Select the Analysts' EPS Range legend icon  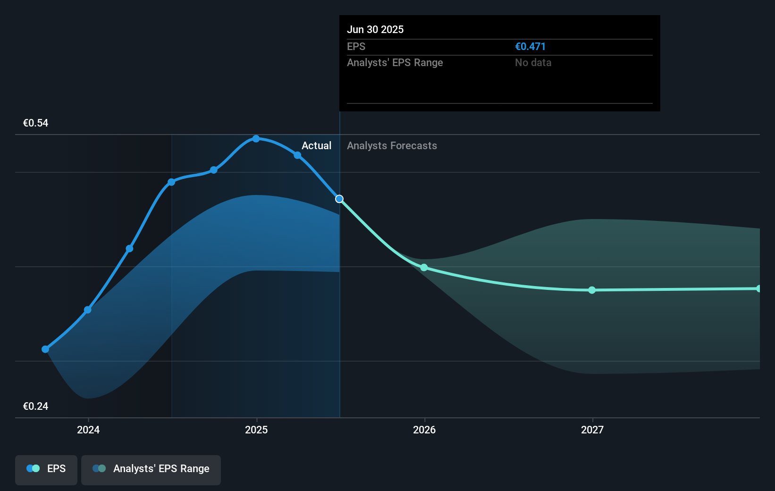(x=98, y=468)
